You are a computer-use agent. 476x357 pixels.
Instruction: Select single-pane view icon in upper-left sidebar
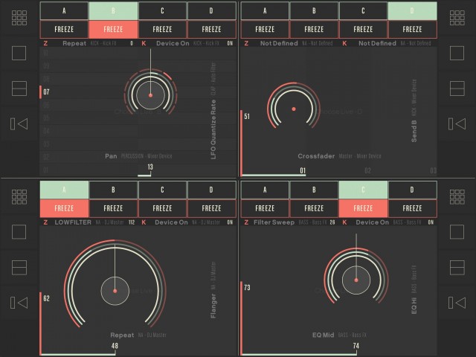point(19,53)
